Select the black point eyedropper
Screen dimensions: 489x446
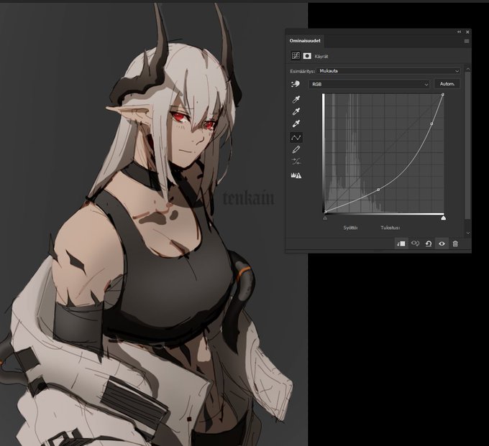pos(296,99)
